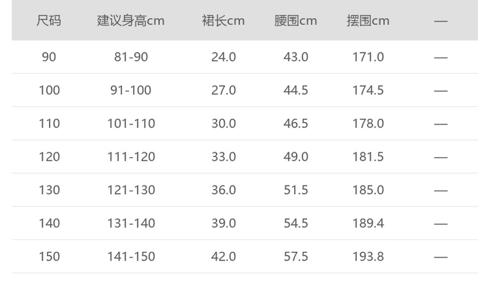This screenshot has width=489, height=300.
Task: Select the 建议身高cm column header
Action: point(131,21)
